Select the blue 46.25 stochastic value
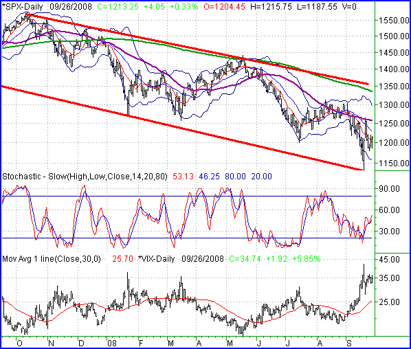411x349 pixels. pyautogui.click(x=209, y=177)
